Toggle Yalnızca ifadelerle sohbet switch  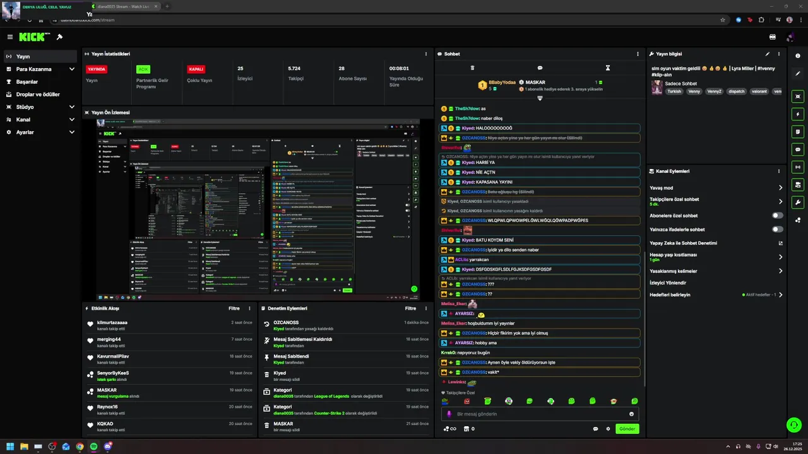778,230
